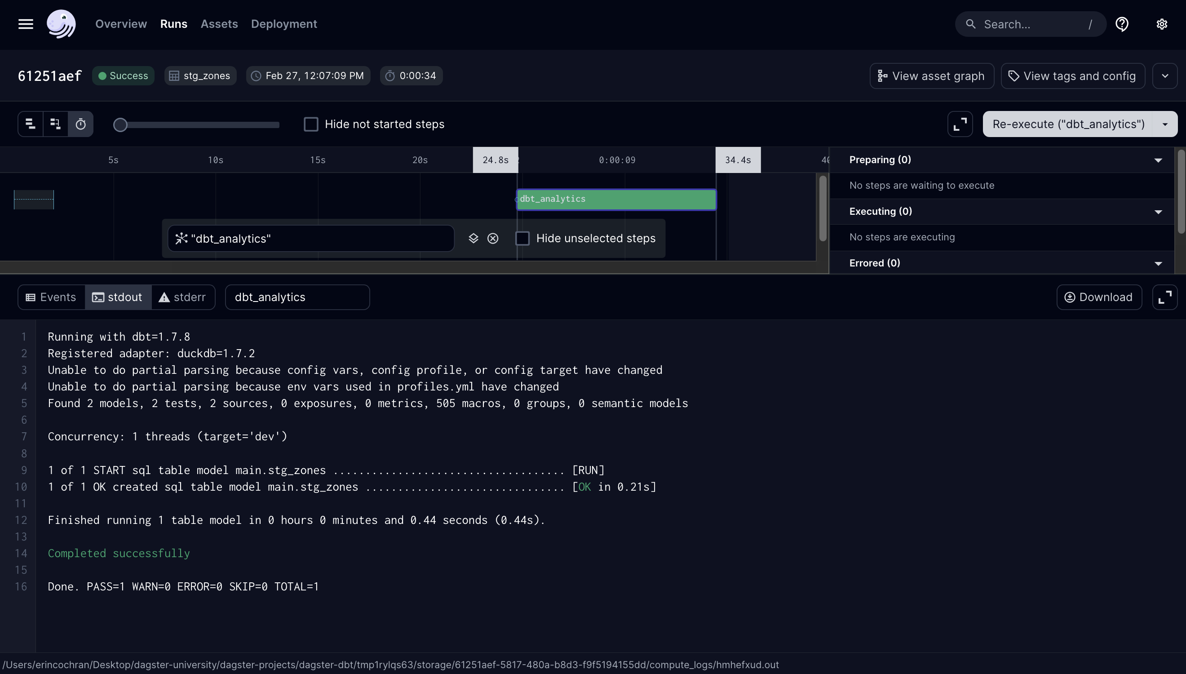Click the "Completed successfully" log line

click(x=119, y=553)
